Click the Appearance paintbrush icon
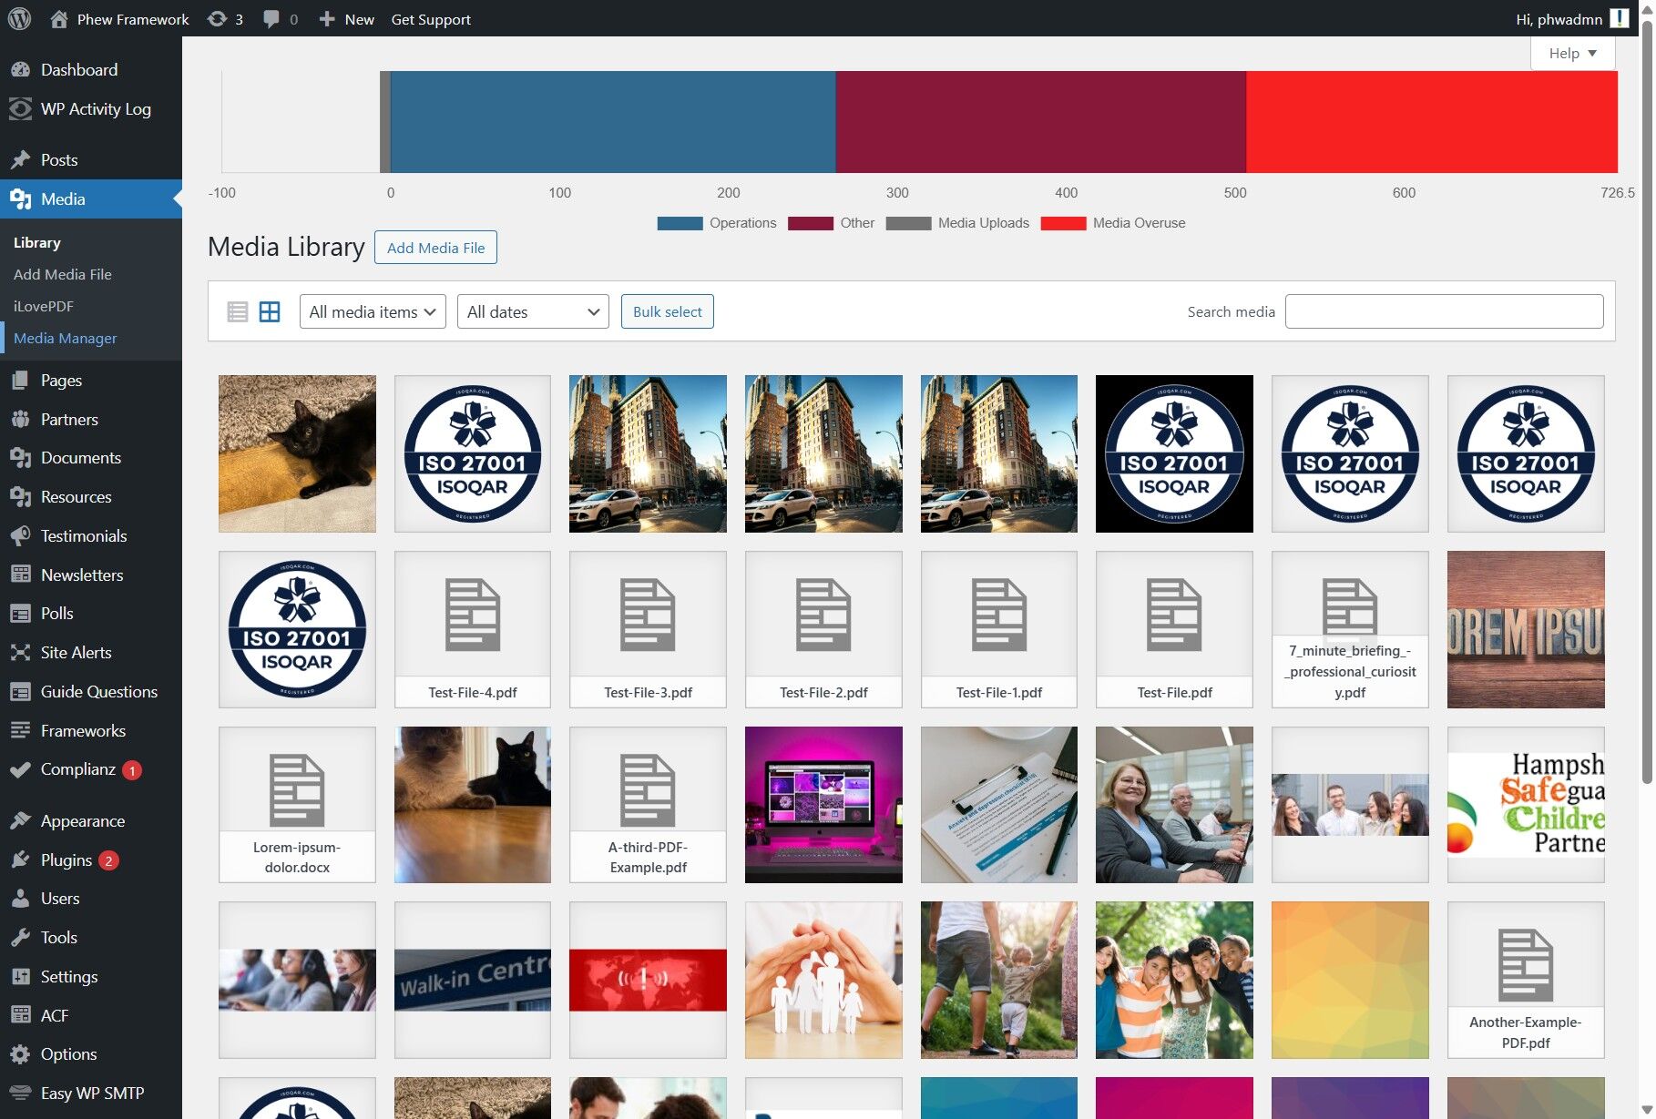Image resolution: width=1656 pixels, height=1119 pixels. 20,821
